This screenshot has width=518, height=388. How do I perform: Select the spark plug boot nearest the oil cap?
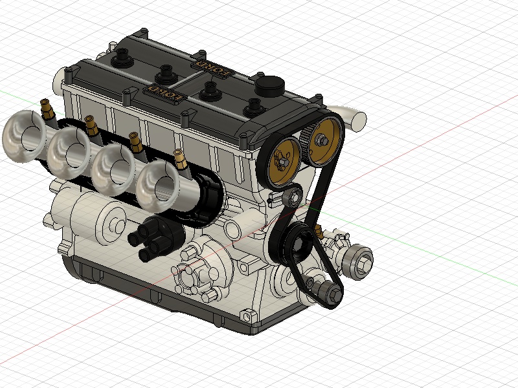254,107
